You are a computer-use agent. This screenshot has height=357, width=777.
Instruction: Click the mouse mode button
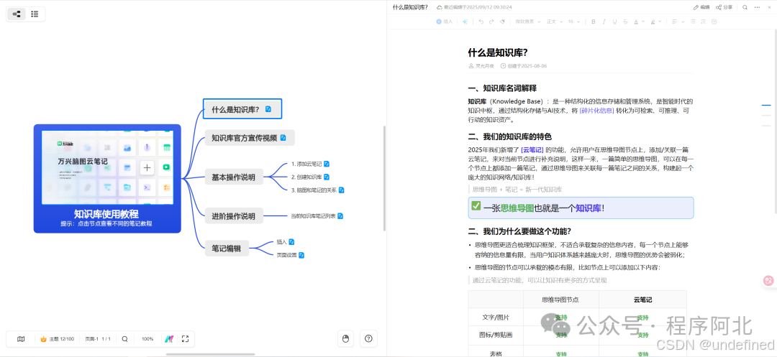(346, 339)
